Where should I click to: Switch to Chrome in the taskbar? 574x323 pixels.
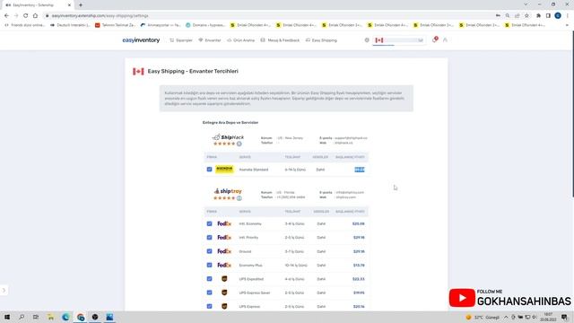pos(81,317)
